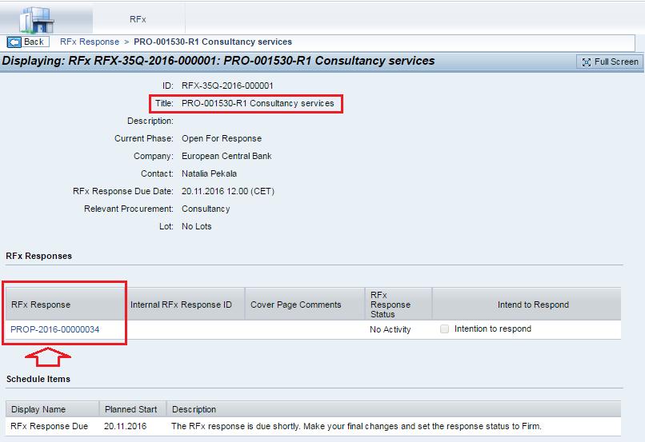
Task: Click the Consultancy procurement value
Action: point(206,209)
